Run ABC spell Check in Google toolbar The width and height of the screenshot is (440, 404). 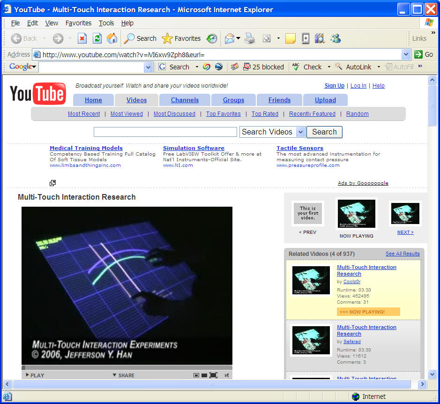(x=307, y=67)
